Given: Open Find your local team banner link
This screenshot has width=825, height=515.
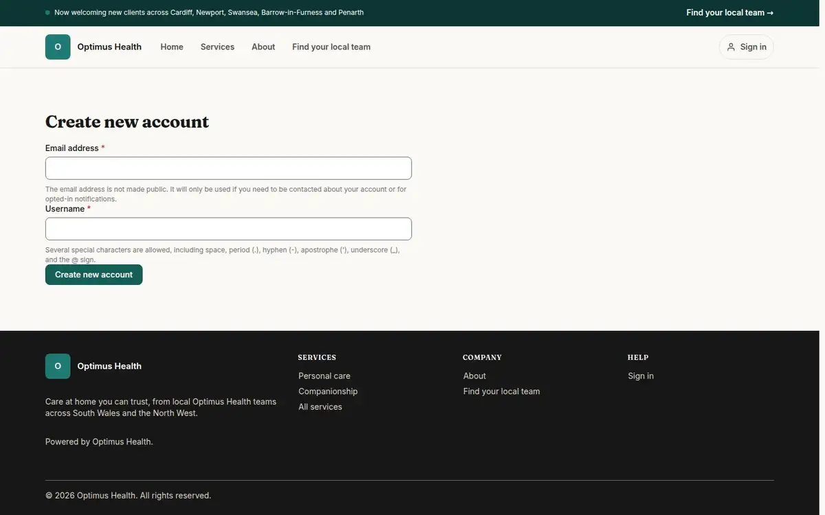Looking at the screenshot, I should pyautogui.click(x=729, y=12).
